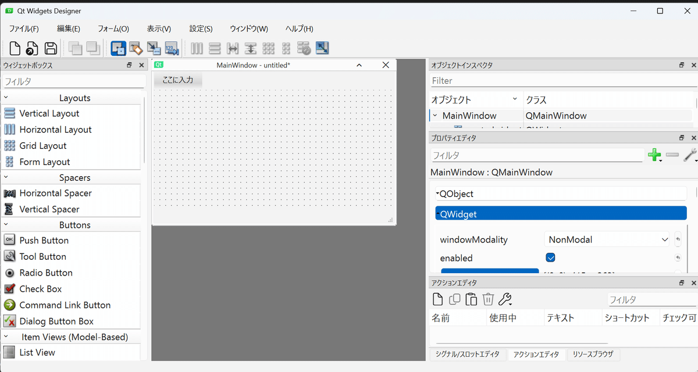Click Delete trash icon in Action Editor
698x372 pixels.
[x=488, y=299]
